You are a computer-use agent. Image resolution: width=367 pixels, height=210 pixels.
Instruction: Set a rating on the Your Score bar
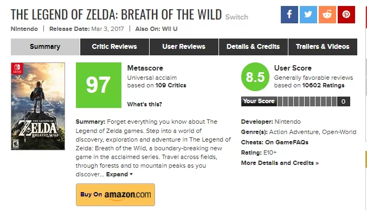[307, 101]
